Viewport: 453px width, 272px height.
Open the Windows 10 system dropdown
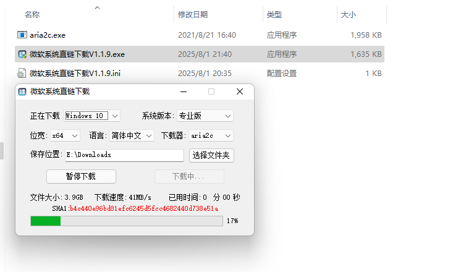[x=92, y=116]
